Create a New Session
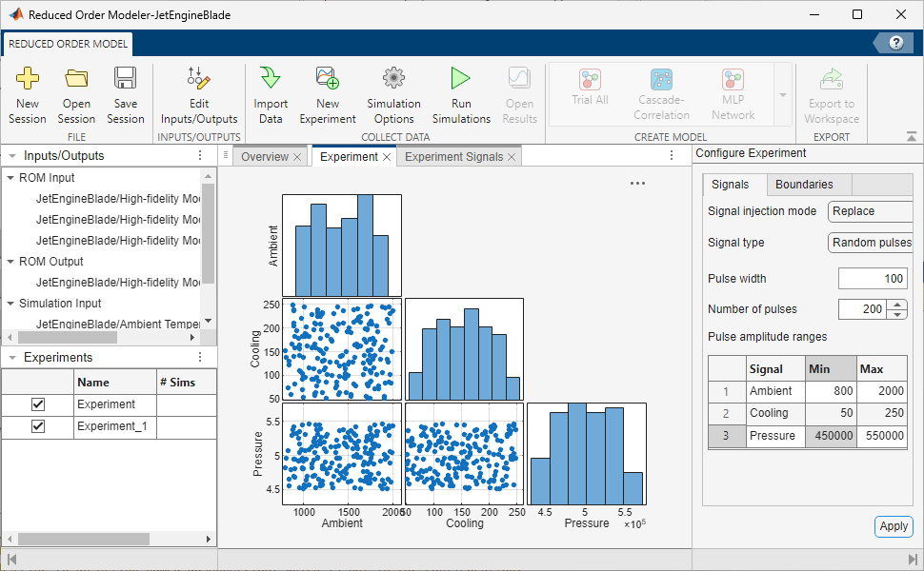924x571 pixels. point(27,92)
